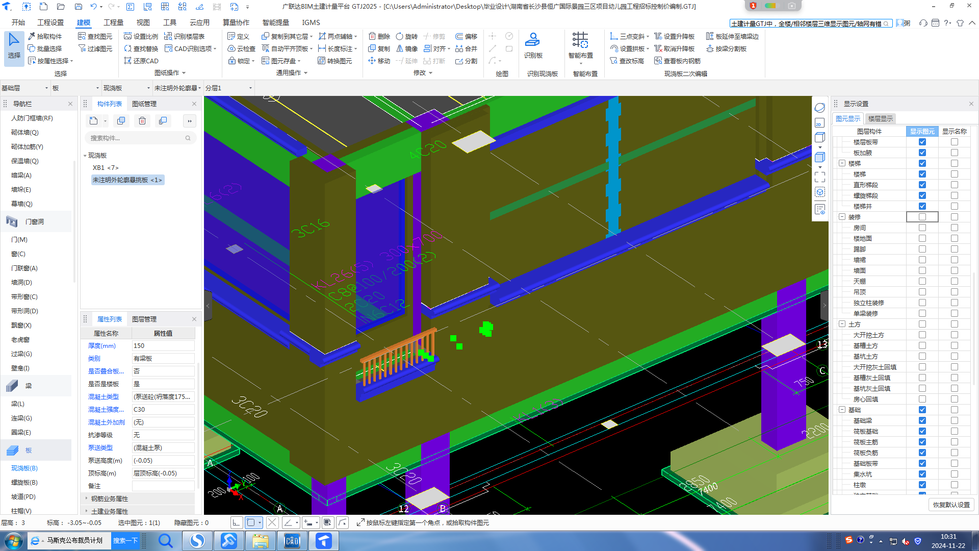Enable 显示名称 for 筏板基础
The width and height of the screenshot is (979, 551).
click(x=954, y=431)
